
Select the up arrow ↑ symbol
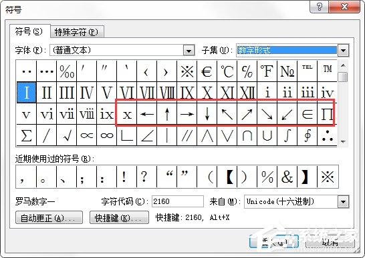point(167,114)
